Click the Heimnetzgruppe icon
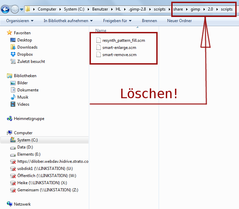The width and height of the screenshot is (239, 209). tap(10, 119)
